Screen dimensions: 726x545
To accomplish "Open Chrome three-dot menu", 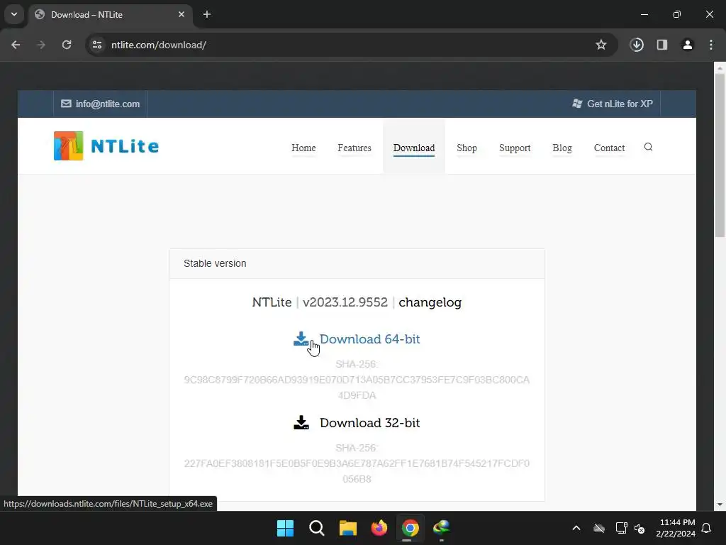I will pos(711,45).
